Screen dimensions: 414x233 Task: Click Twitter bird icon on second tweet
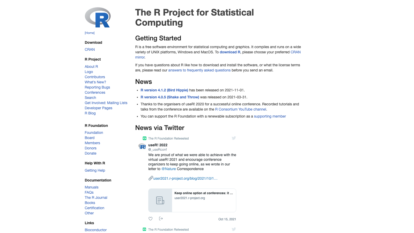(x=234, y=229)
